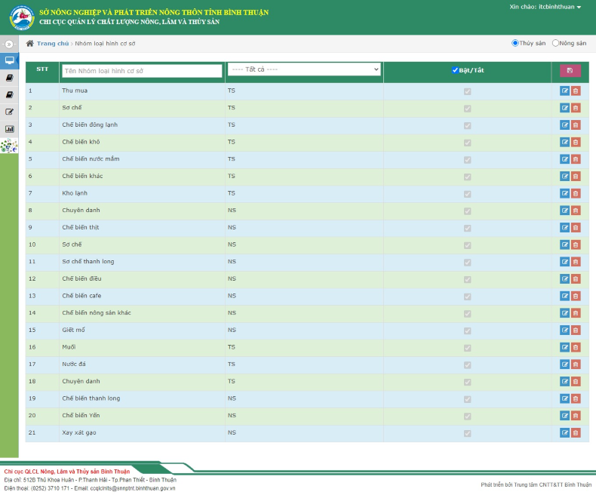Select the Nông sản radio button

click(556, 43)
